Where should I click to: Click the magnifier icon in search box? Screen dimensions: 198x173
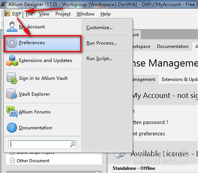pos(73,144)
